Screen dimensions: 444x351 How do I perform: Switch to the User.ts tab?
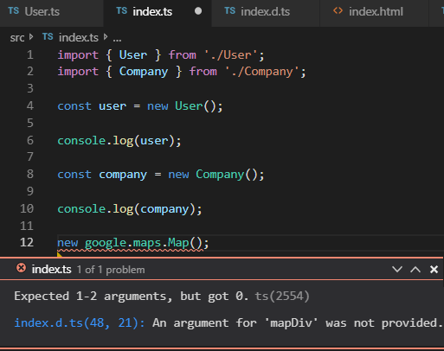[51, 12]
